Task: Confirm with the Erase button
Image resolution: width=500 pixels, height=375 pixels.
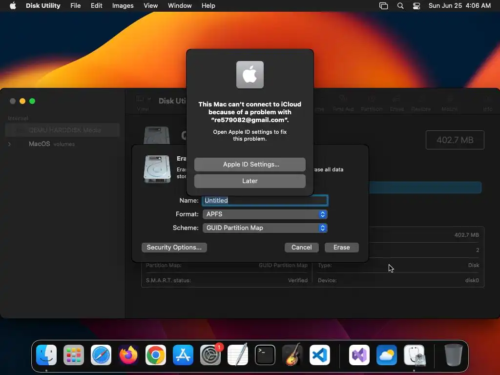Action: pyautogui.click(x=341, y=248)
